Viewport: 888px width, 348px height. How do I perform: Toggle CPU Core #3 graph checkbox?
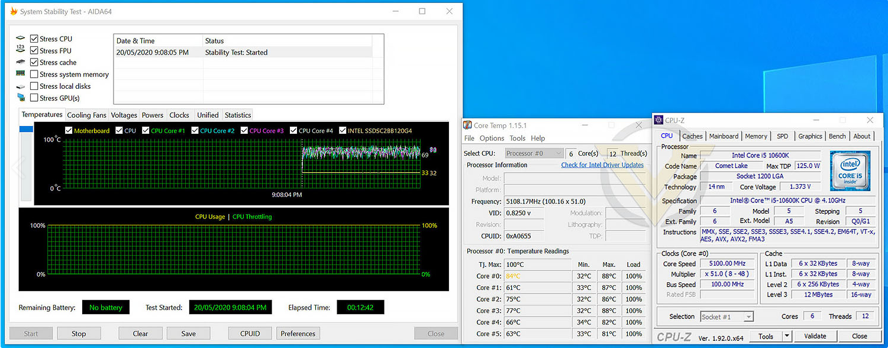[x=244, y=130]
